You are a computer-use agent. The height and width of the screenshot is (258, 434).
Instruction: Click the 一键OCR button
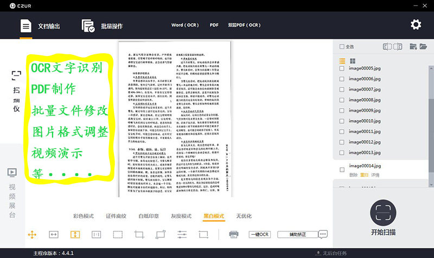pyautogui.click(x=260, y=235)
